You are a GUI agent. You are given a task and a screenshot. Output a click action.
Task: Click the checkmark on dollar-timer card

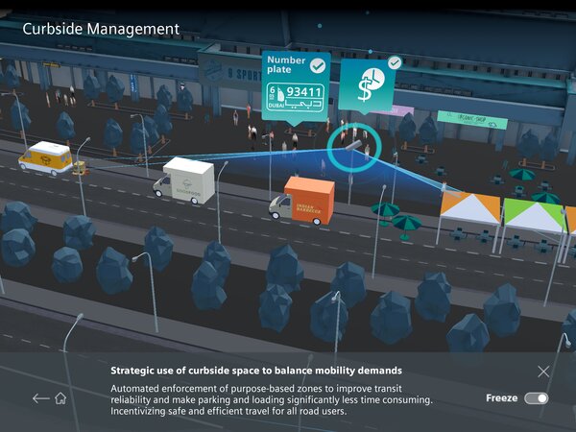[x=394, y=62]
